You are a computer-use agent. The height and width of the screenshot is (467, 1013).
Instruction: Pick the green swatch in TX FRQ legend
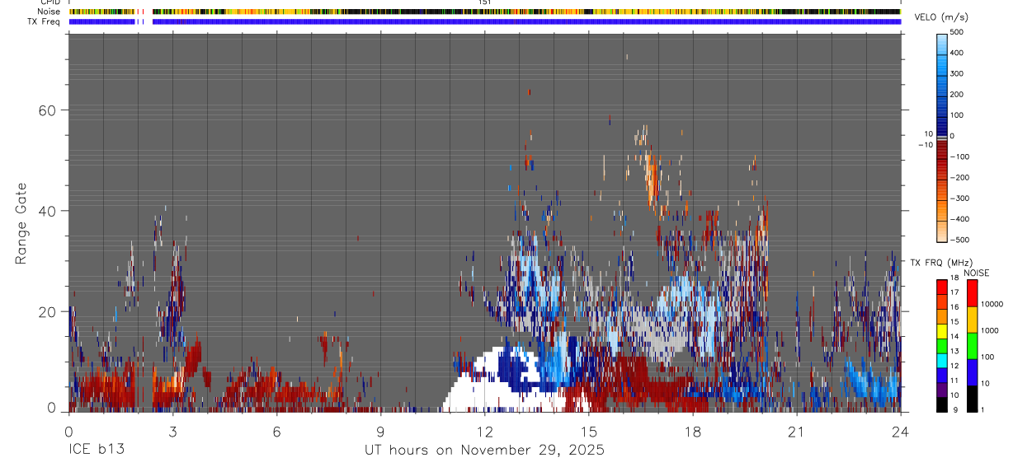(942, 345)
